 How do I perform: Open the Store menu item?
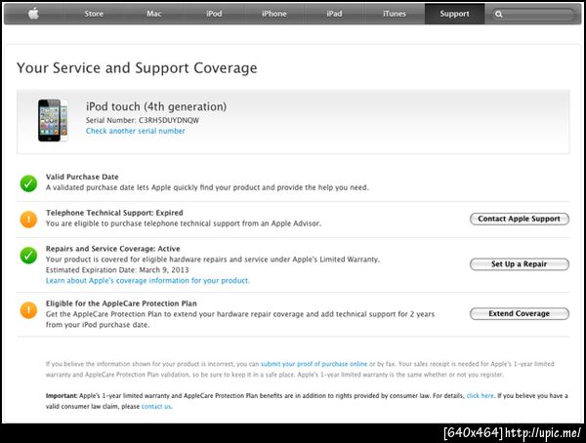[x=94, y=14]
